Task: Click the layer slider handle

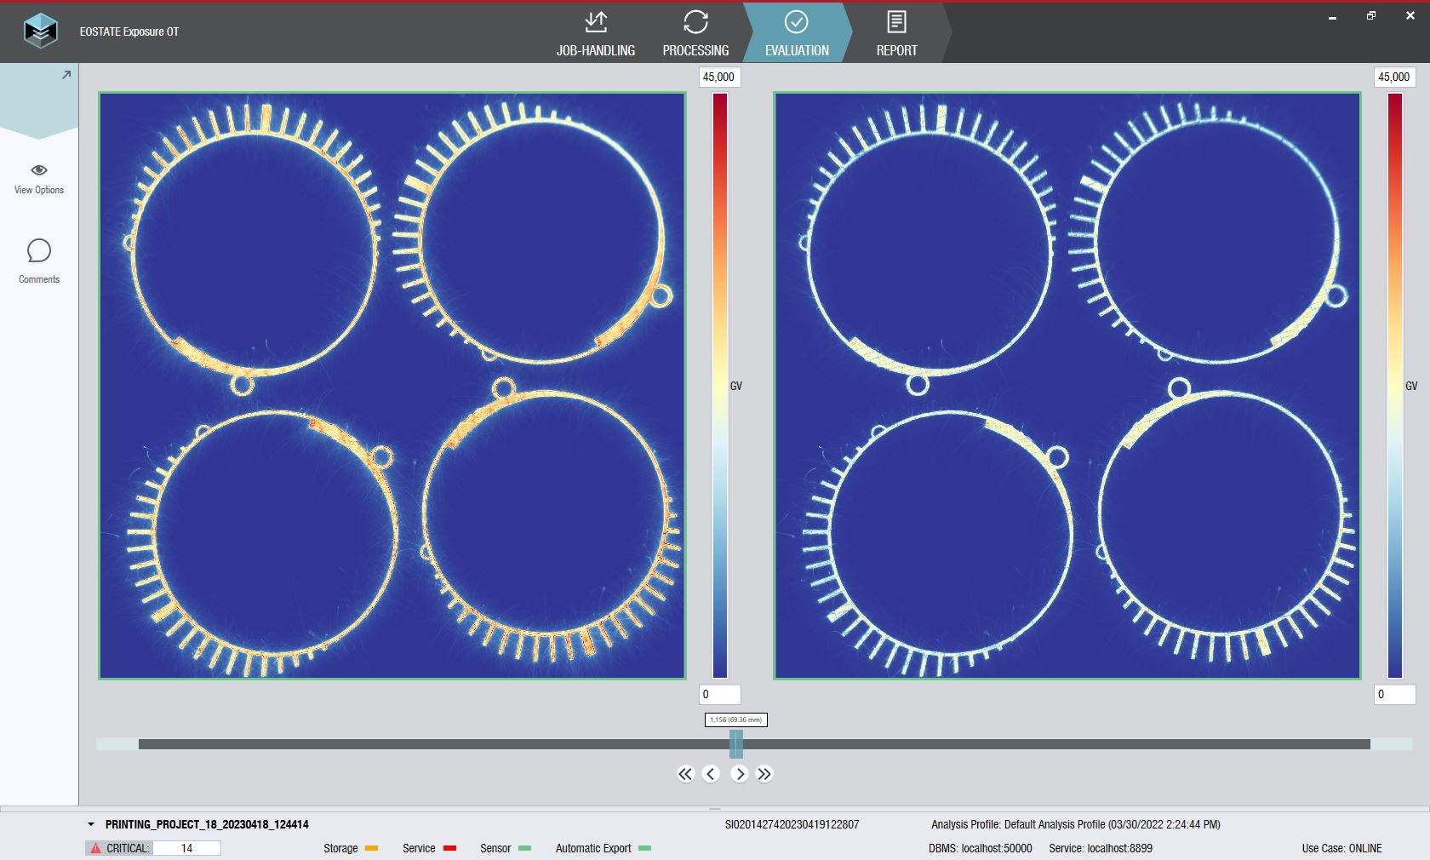Action: tap(736, 744)
